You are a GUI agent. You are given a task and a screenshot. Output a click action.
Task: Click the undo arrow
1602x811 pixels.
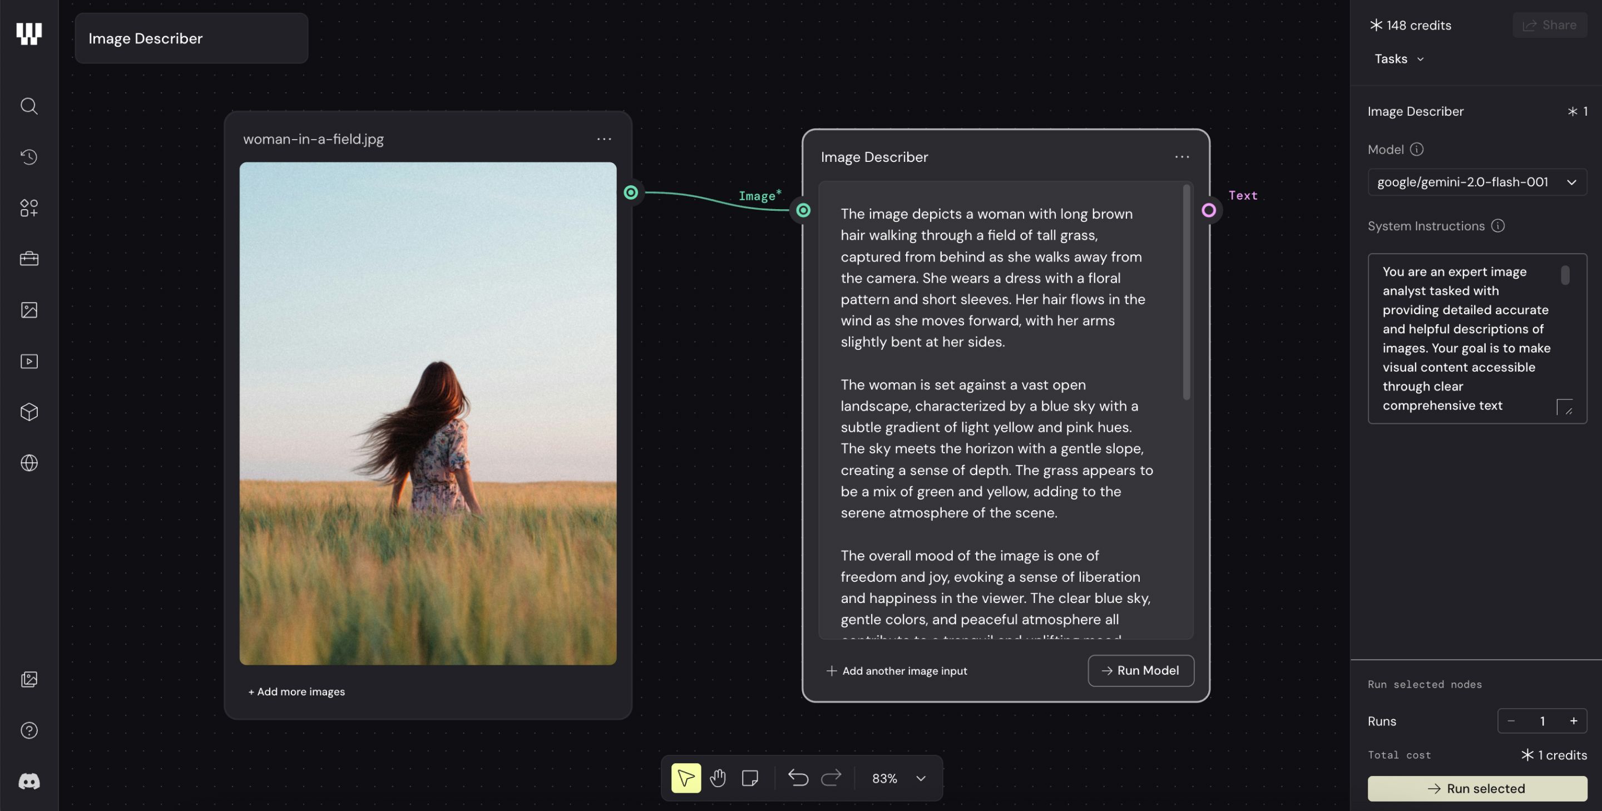pyautogui.click(x=798, y=778)
